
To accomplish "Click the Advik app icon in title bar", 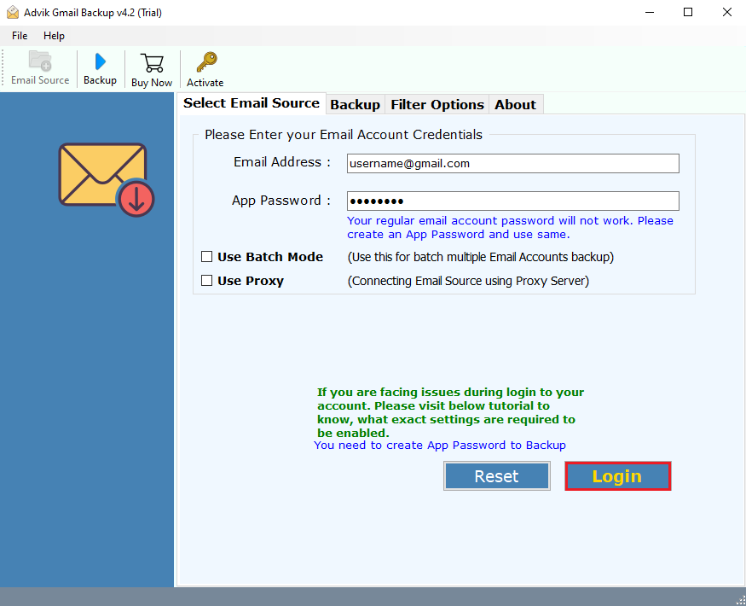I will tap(13, 13).
